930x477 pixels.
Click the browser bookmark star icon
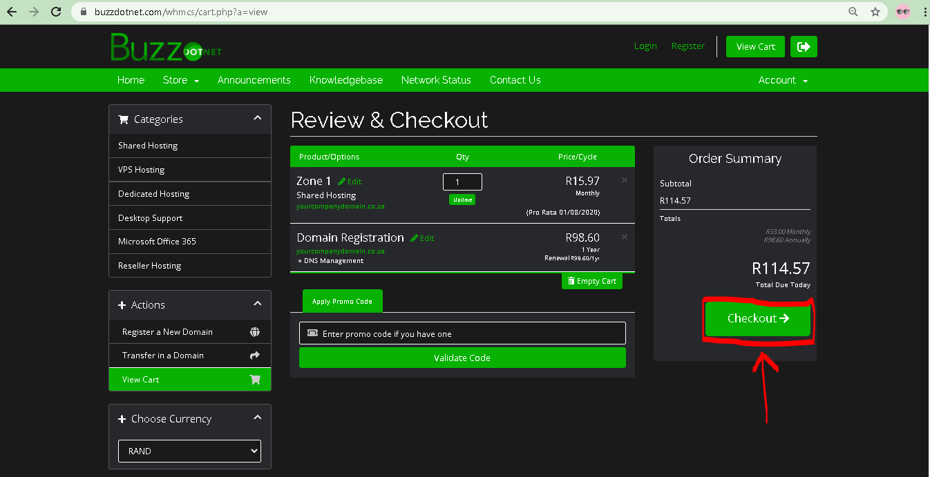click(x=875, y=12)
